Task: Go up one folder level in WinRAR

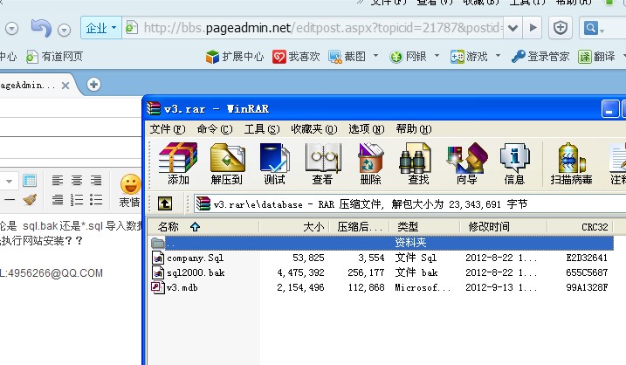Action: [164, 204]
